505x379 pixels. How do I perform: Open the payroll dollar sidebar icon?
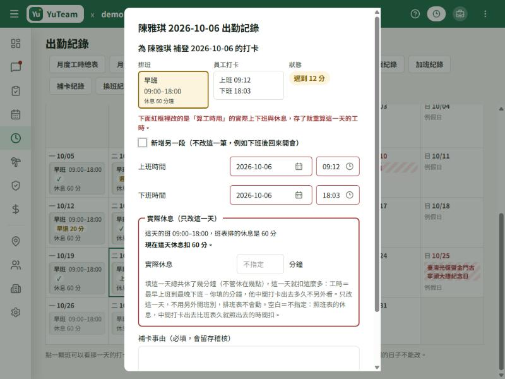tap(15, 210)
